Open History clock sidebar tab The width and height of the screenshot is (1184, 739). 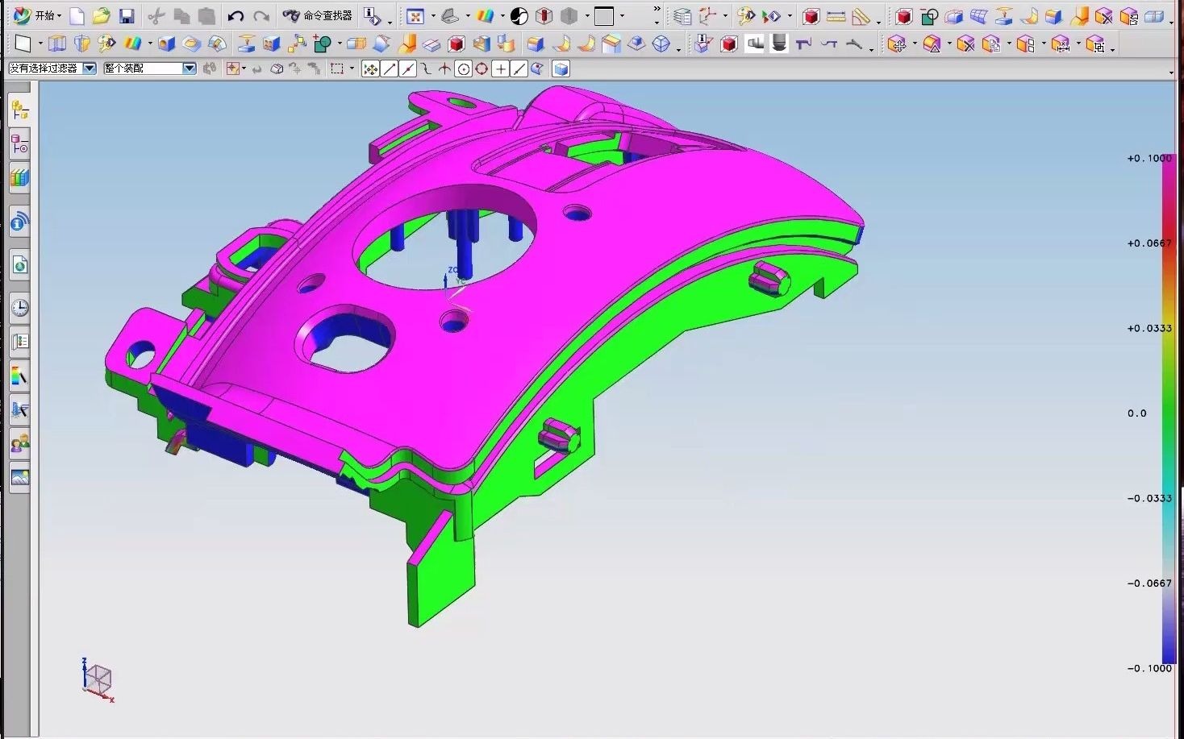pos(20,308)
